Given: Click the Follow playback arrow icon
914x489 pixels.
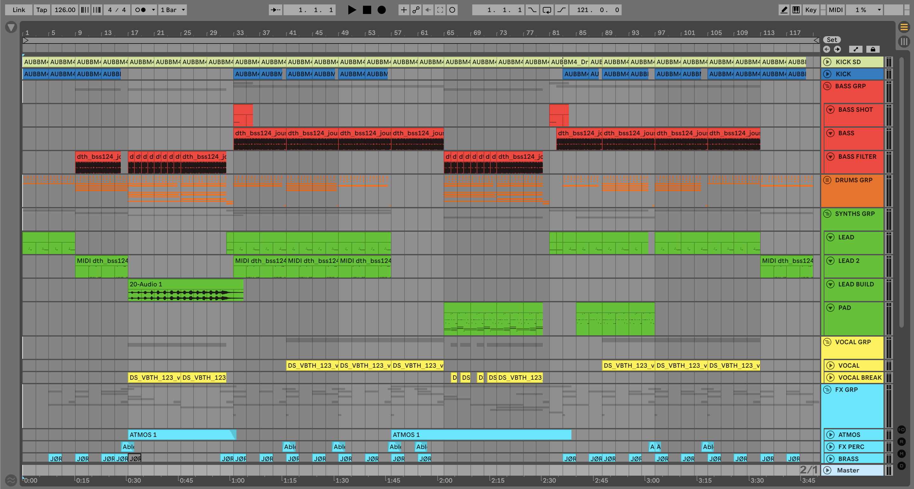Looking at the screenshot, I should (275, 10).
